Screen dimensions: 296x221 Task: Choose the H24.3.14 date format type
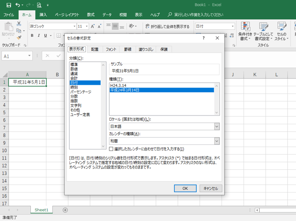119,85
